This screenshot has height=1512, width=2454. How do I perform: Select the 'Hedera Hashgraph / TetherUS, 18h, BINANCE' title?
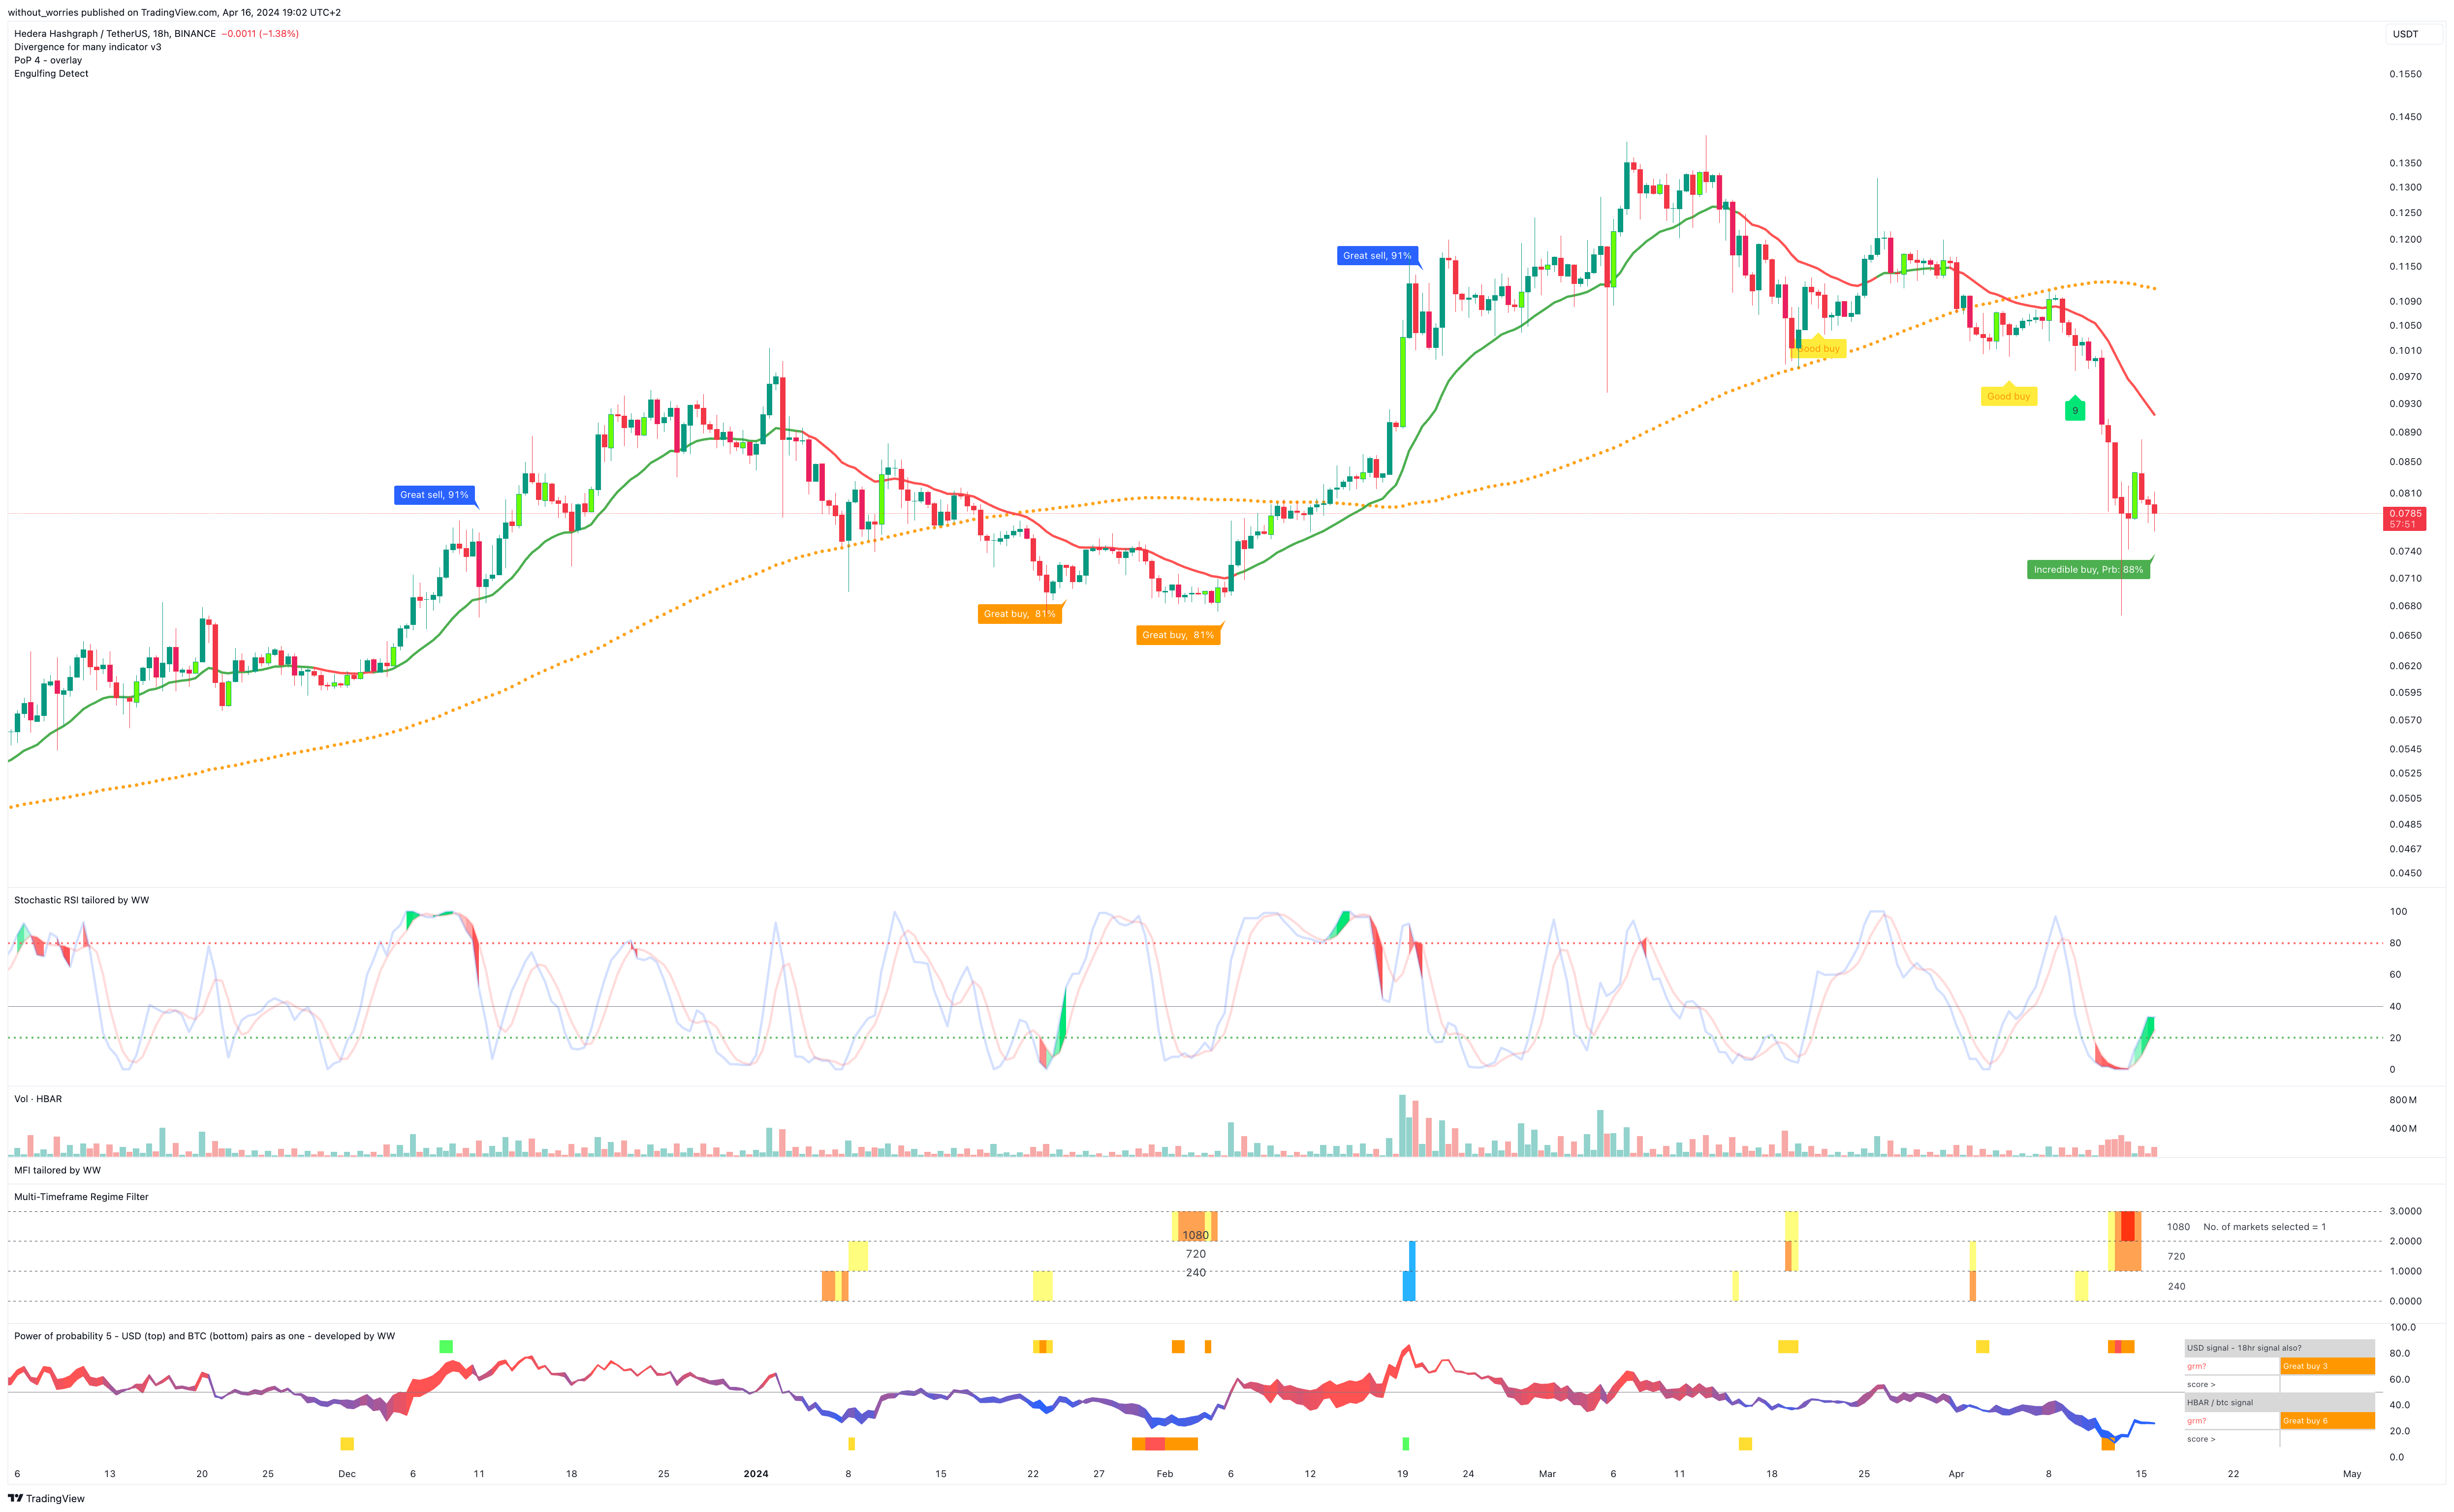pos(115,34)
